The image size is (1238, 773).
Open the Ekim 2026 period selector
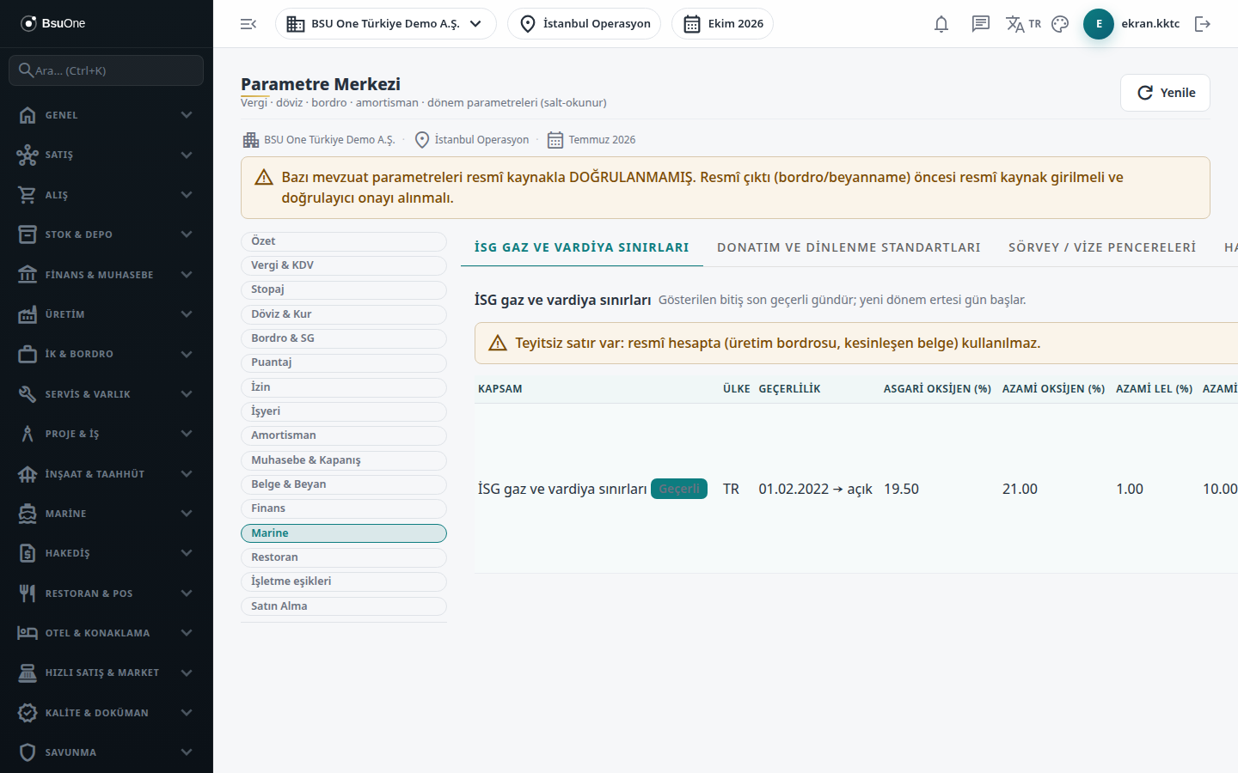tap(723, 24)
